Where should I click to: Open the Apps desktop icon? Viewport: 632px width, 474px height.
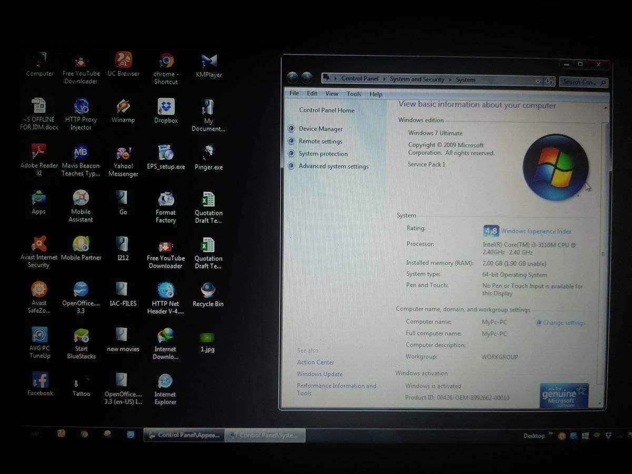(38, 203)
